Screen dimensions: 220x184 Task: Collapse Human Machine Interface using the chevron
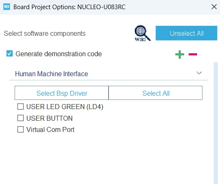point(199,73)
